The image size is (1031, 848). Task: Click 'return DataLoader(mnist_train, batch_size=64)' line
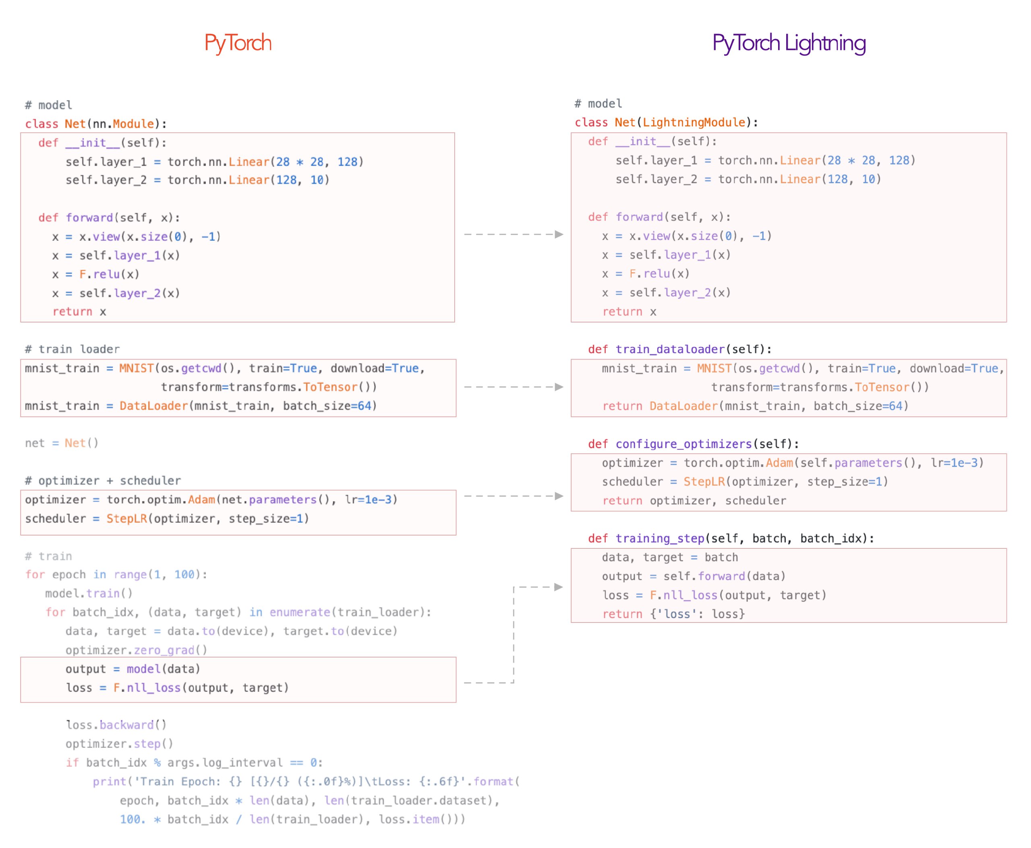click(x=755, y=406)
